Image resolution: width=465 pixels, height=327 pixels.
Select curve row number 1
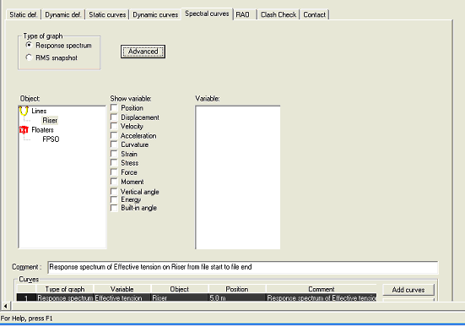(x=26, y=297)
